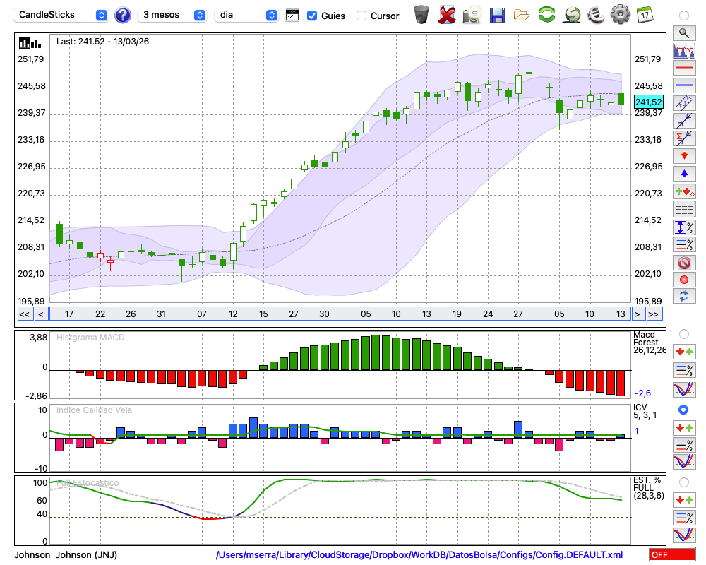Uncheck the Guies checkbox

pos(312,16)
